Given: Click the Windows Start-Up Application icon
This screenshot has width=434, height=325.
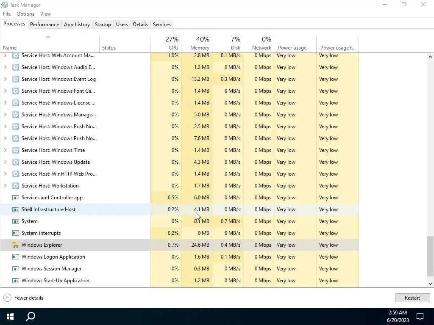Looking at the screenshot, I should pyautogui.click(x=16, y=281).
